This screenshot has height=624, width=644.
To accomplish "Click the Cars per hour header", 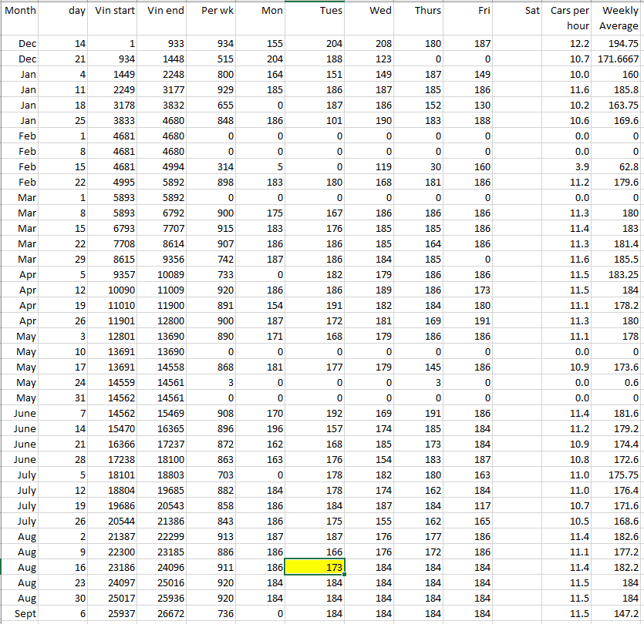I will (x=571, y=18).
